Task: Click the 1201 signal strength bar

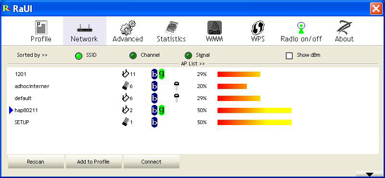Action: (239, 74)
